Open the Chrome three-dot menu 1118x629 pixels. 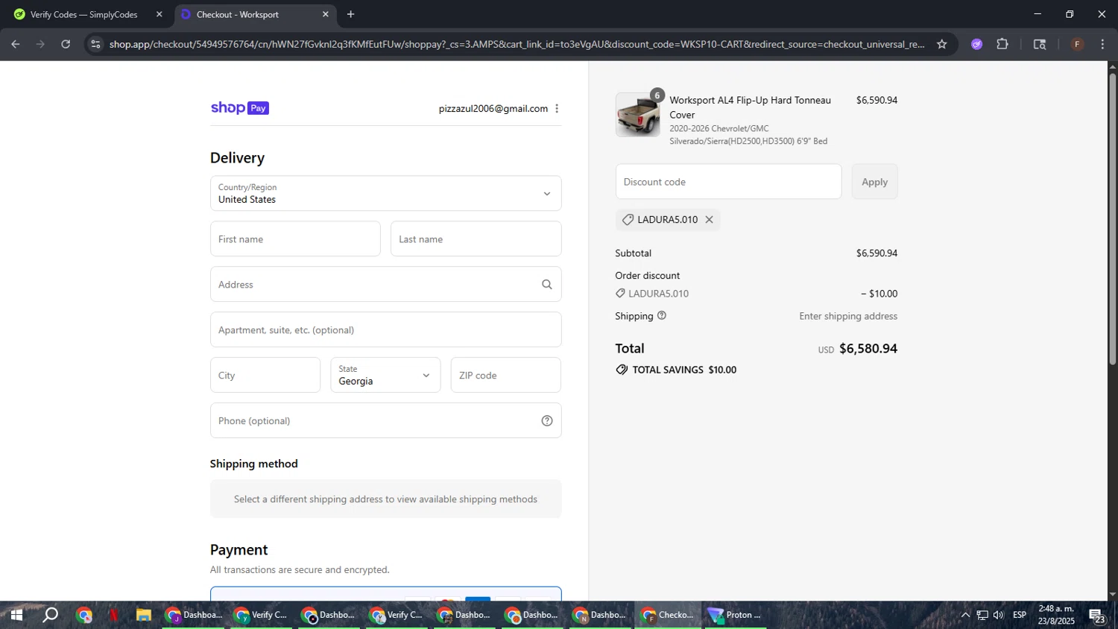tap(1102, 44)
